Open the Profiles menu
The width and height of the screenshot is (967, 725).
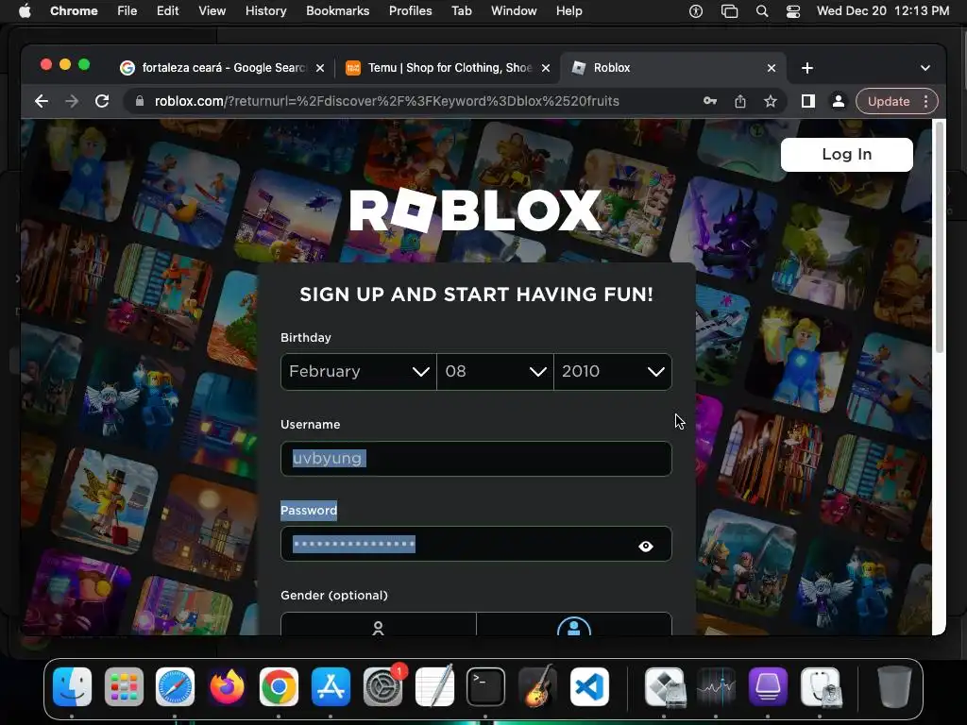[x=410, y=10]
